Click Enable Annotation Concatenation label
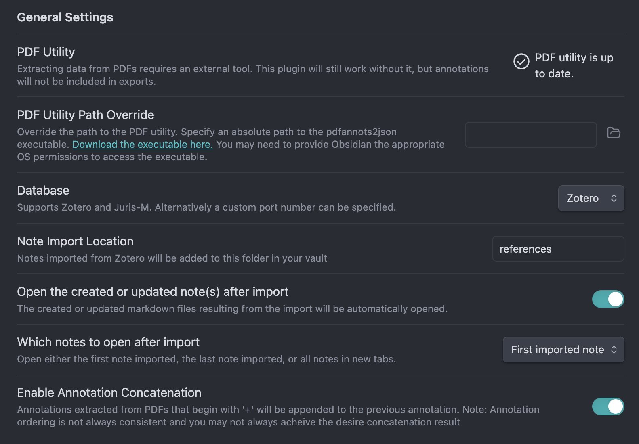Viewport: 639px width, 444px height. tap(109, 393)
